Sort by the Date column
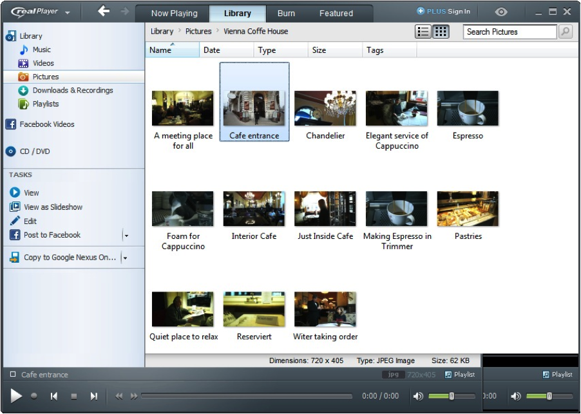 point(226,50)
